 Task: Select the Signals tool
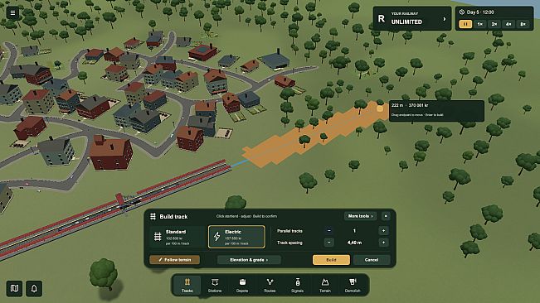297,285
